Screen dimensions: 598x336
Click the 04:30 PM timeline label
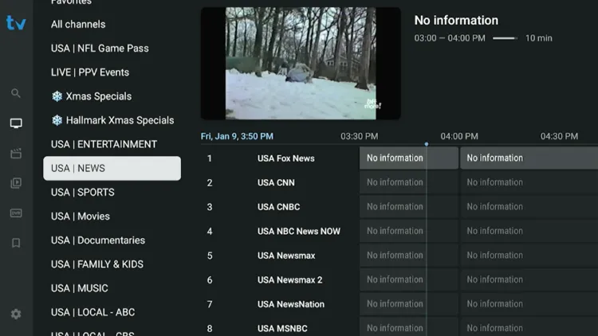point(559,136)
